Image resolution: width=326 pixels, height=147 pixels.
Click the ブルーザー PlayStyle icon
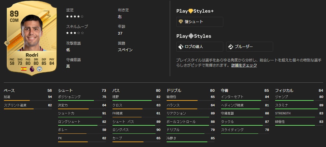click(x=231, y=47)
